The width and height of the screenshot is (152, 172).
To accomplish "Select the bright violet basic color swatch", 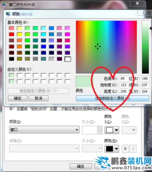I will pos(68,47).
